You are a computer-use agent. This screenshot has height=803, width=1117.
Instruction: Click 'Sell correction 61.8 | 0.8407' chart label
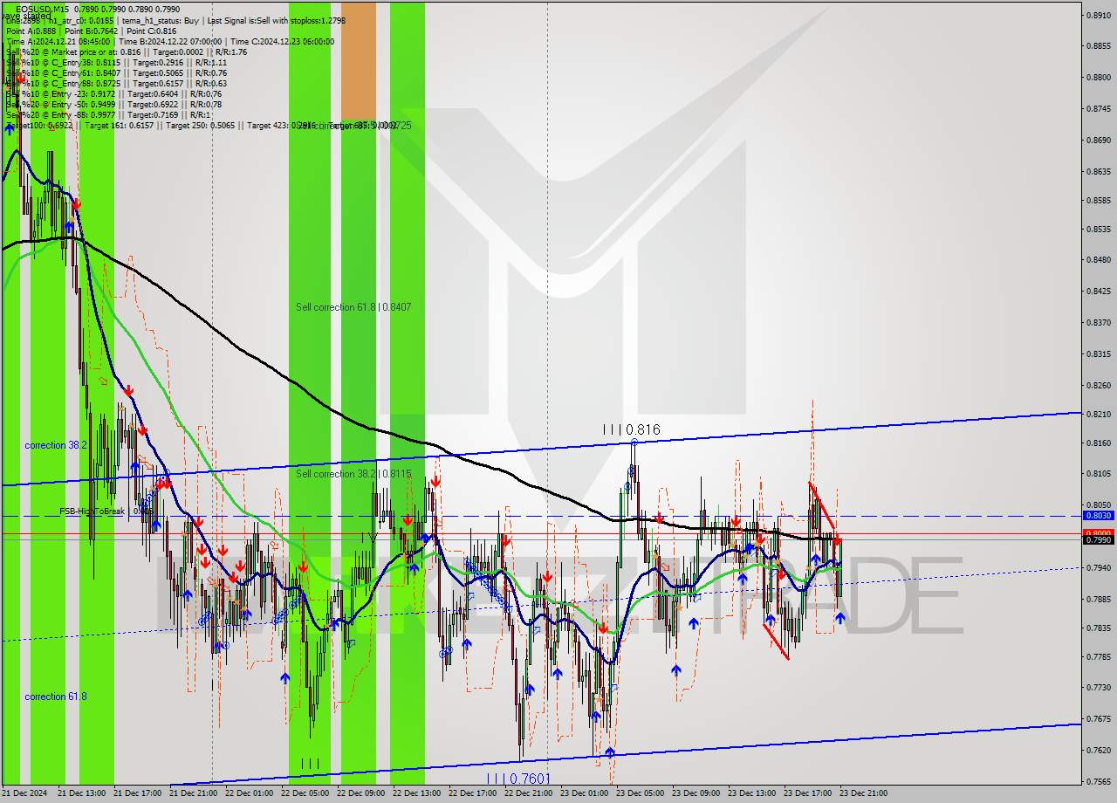353,307
